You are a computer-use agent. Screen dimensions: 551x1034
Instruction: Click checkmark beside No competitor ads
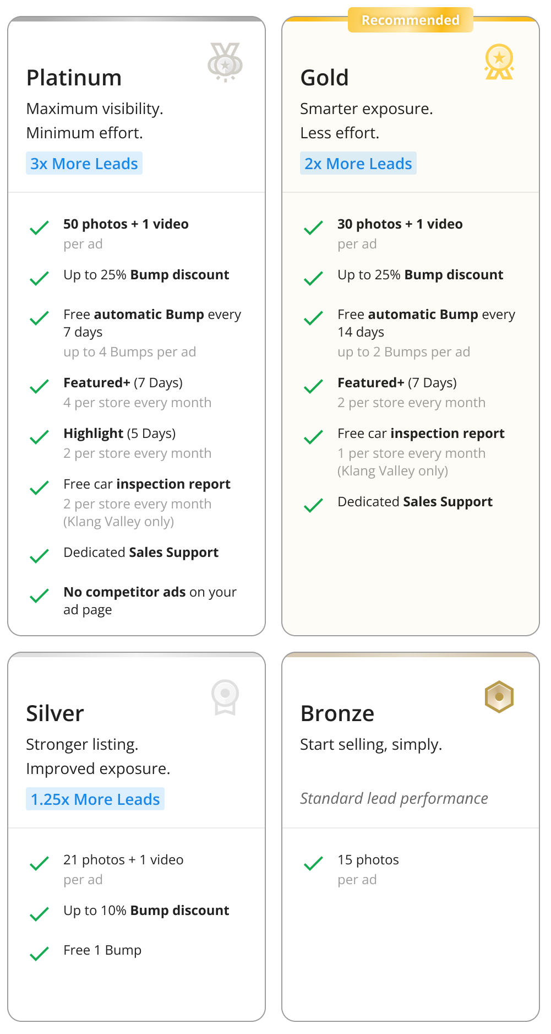click(x=39, y=596)
